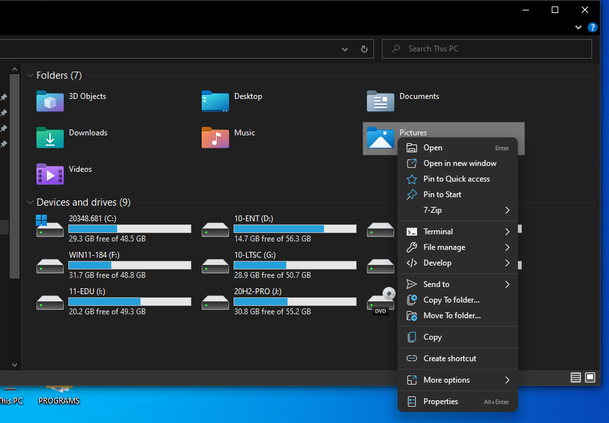Screen dimensions: 609x423
Task: Select the 11-EDU (I:) drive icon
Action: pos(49,302)
